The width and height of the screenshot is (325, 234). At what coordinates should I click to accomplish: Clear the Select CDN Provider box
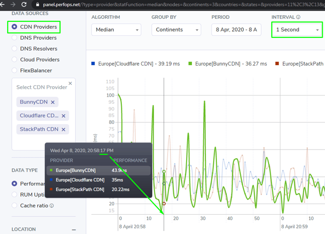[70, 83]
